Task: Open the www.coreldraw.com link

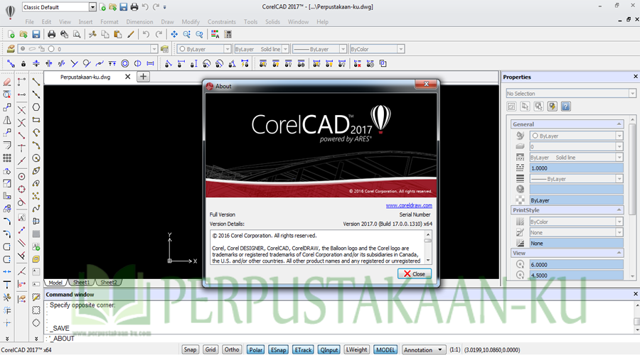Action: point(409,205)
